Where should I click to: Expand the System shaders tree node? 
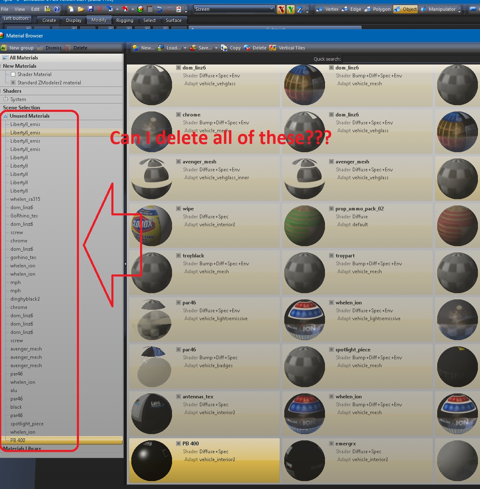5,99
